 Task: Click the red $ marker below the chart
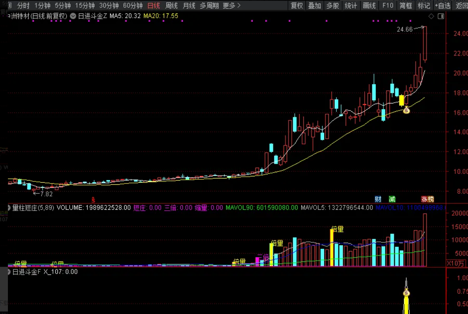point(93,199)
